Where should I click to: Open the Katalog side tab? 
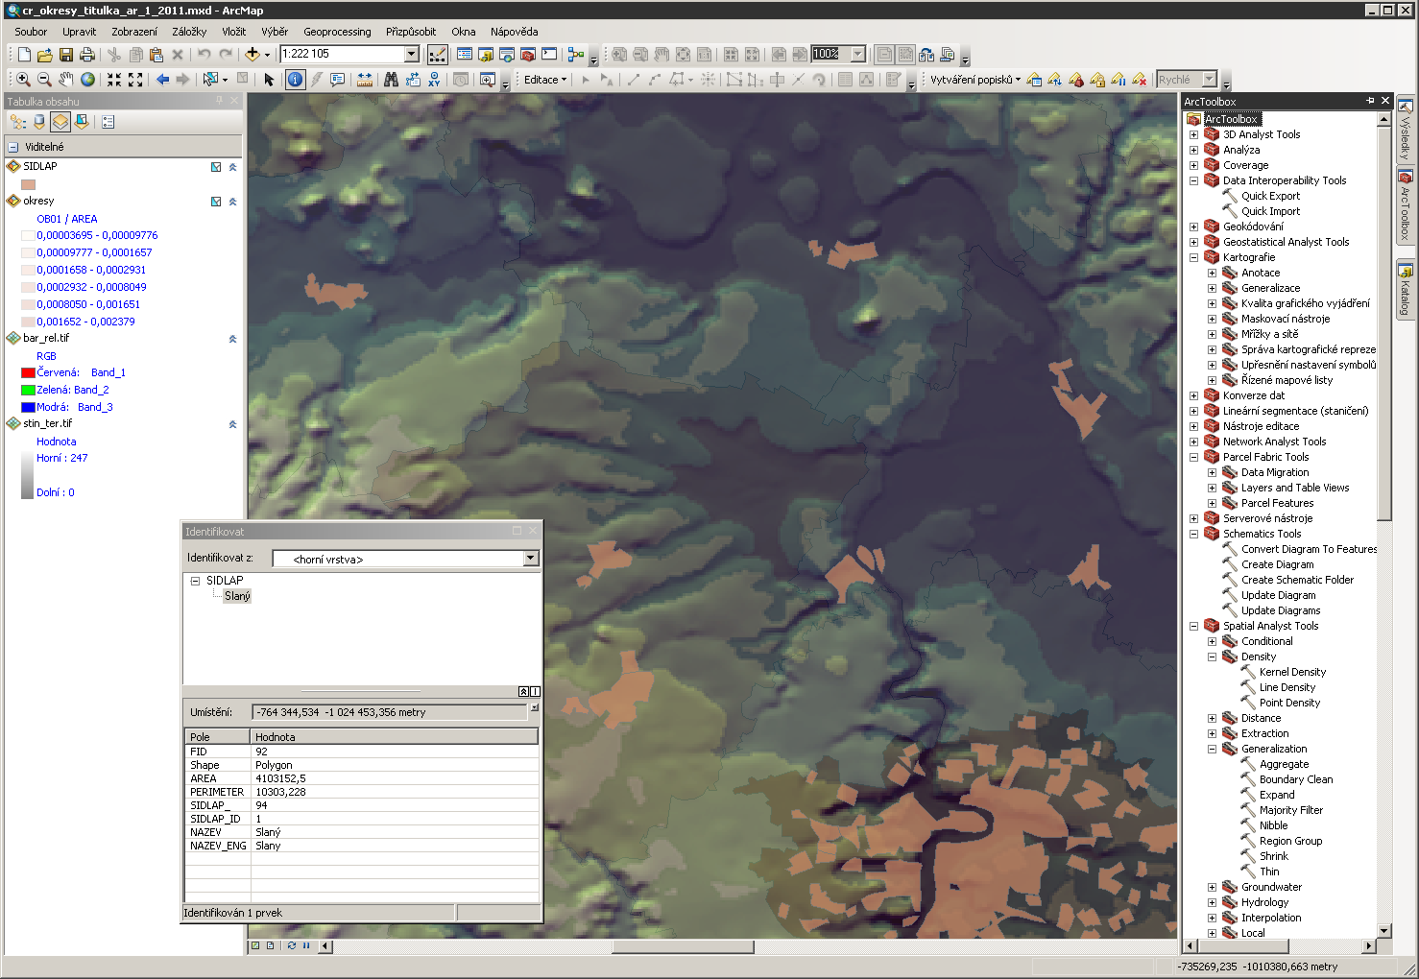tap(1405, 289)
